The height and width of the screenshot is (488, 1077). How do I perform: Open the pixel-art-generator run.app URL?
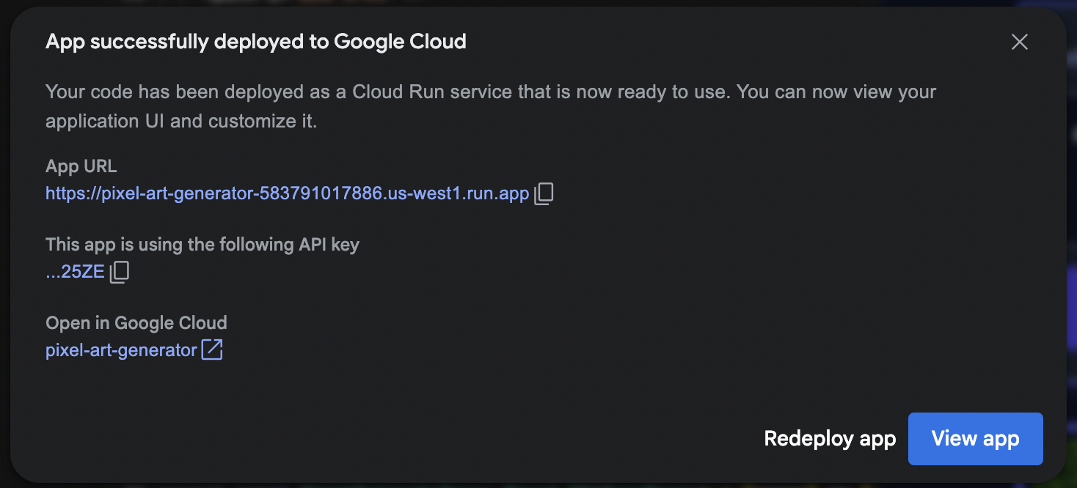[x=288, y=193]
